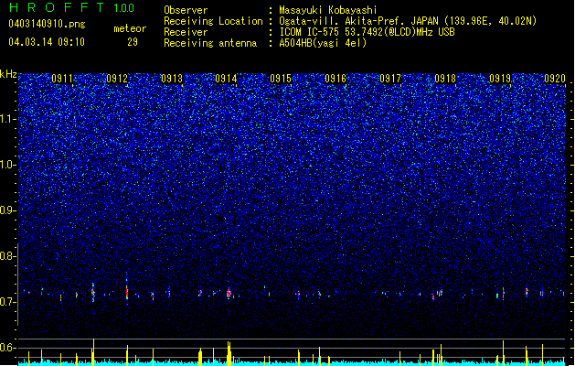Click the 0916 time marker
This screenshot has height=366, width=575.
click(335, 79)
